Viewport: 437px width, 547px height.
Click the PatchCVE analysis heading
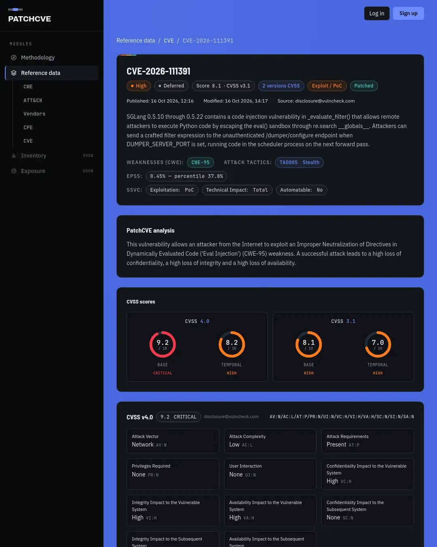coord(151,231)
